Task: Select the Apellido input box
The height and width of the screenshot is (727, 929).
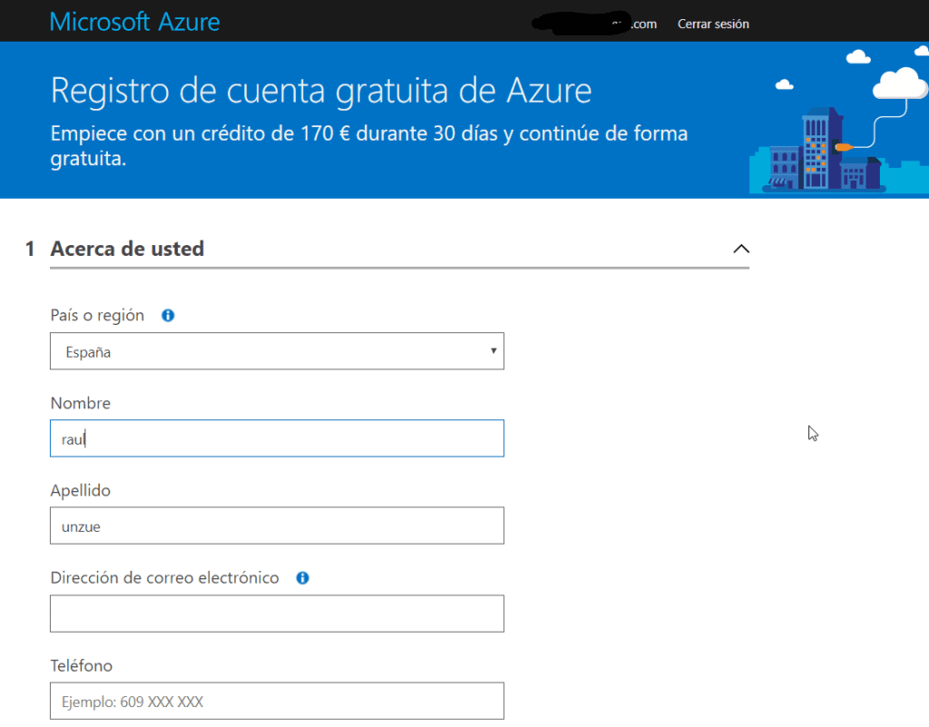Action: (277, 525)
